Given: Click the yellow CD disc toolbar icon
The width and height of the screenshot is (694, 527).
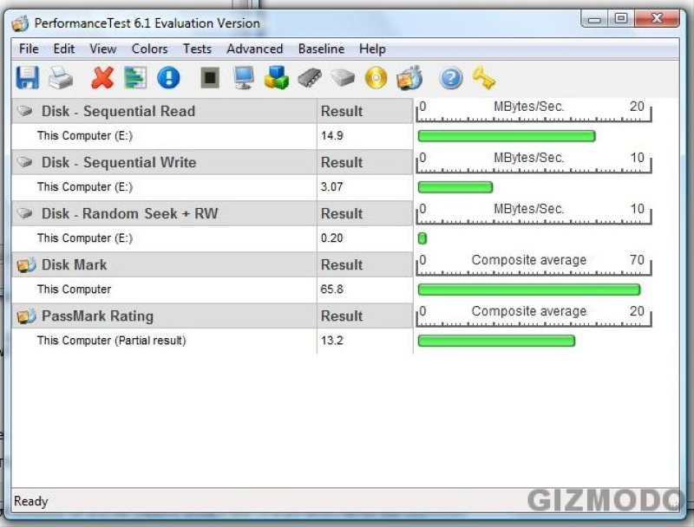Looking at the screenshot, I should [x=376, y=78].
